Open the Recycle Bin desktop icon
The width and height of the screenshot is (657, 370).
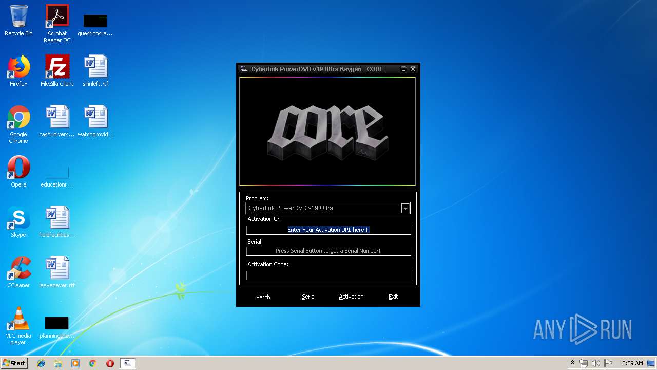[18, 21]
